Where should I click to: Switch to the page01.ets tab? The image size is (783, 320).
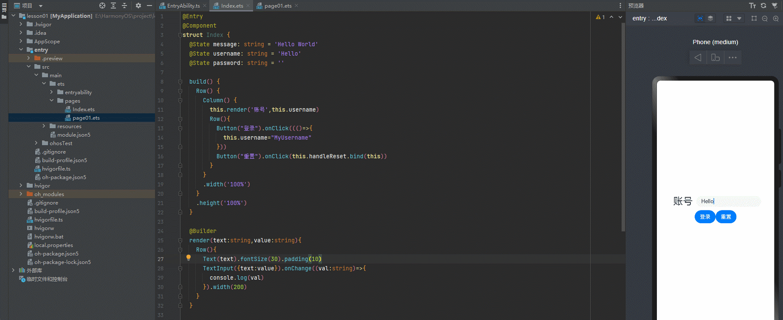click(x=278, y=6)
